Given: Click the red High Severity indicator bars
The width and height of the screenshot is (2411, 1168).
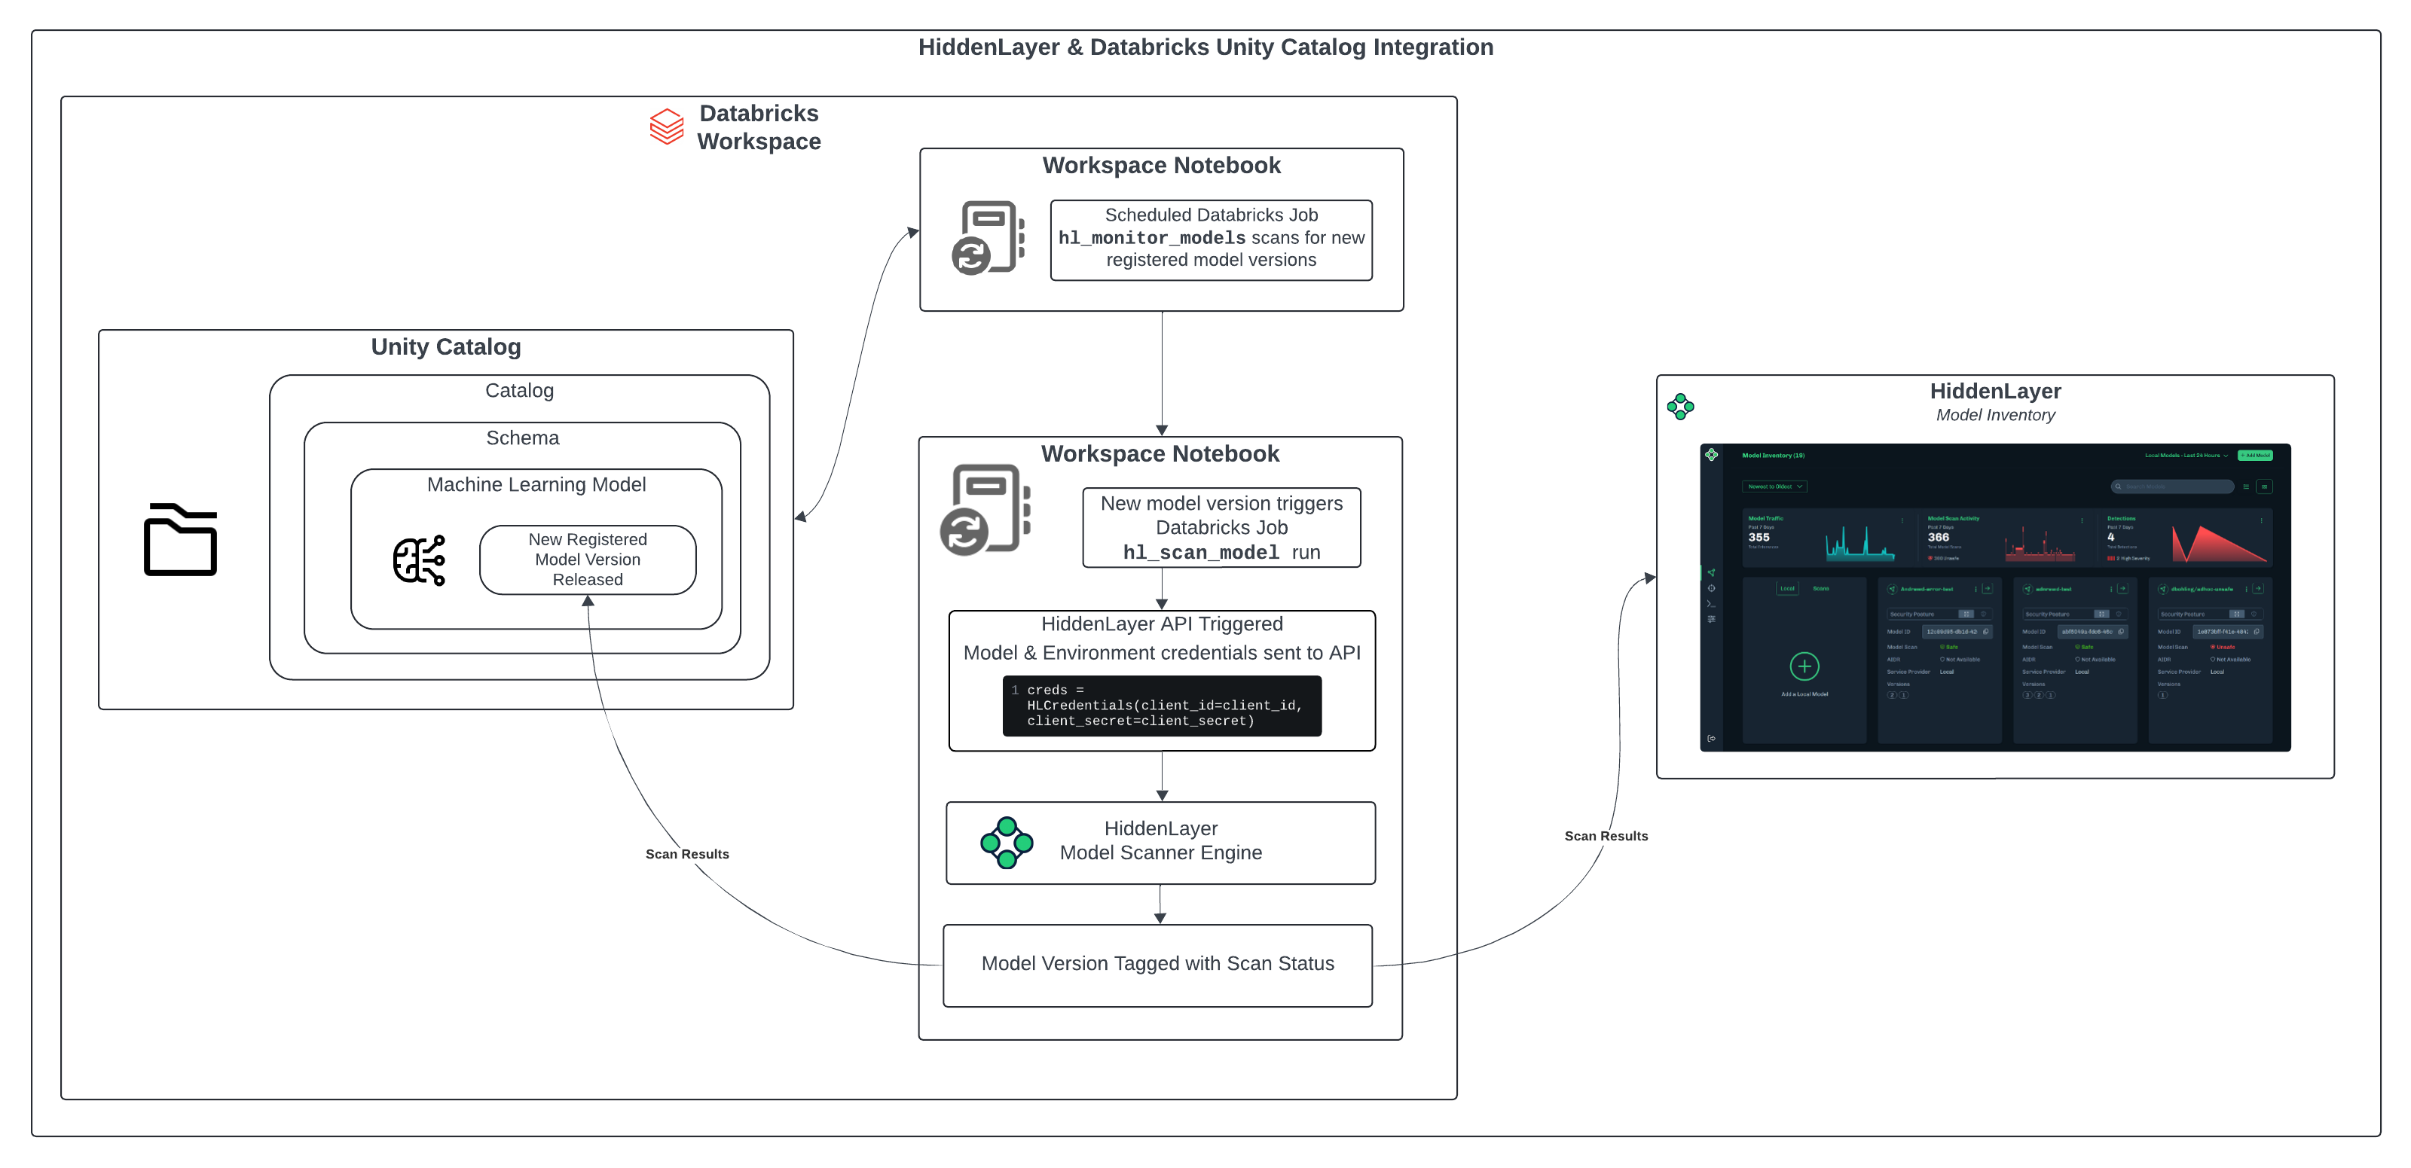Looking at the screenshot, I should tap(2113, 558).
